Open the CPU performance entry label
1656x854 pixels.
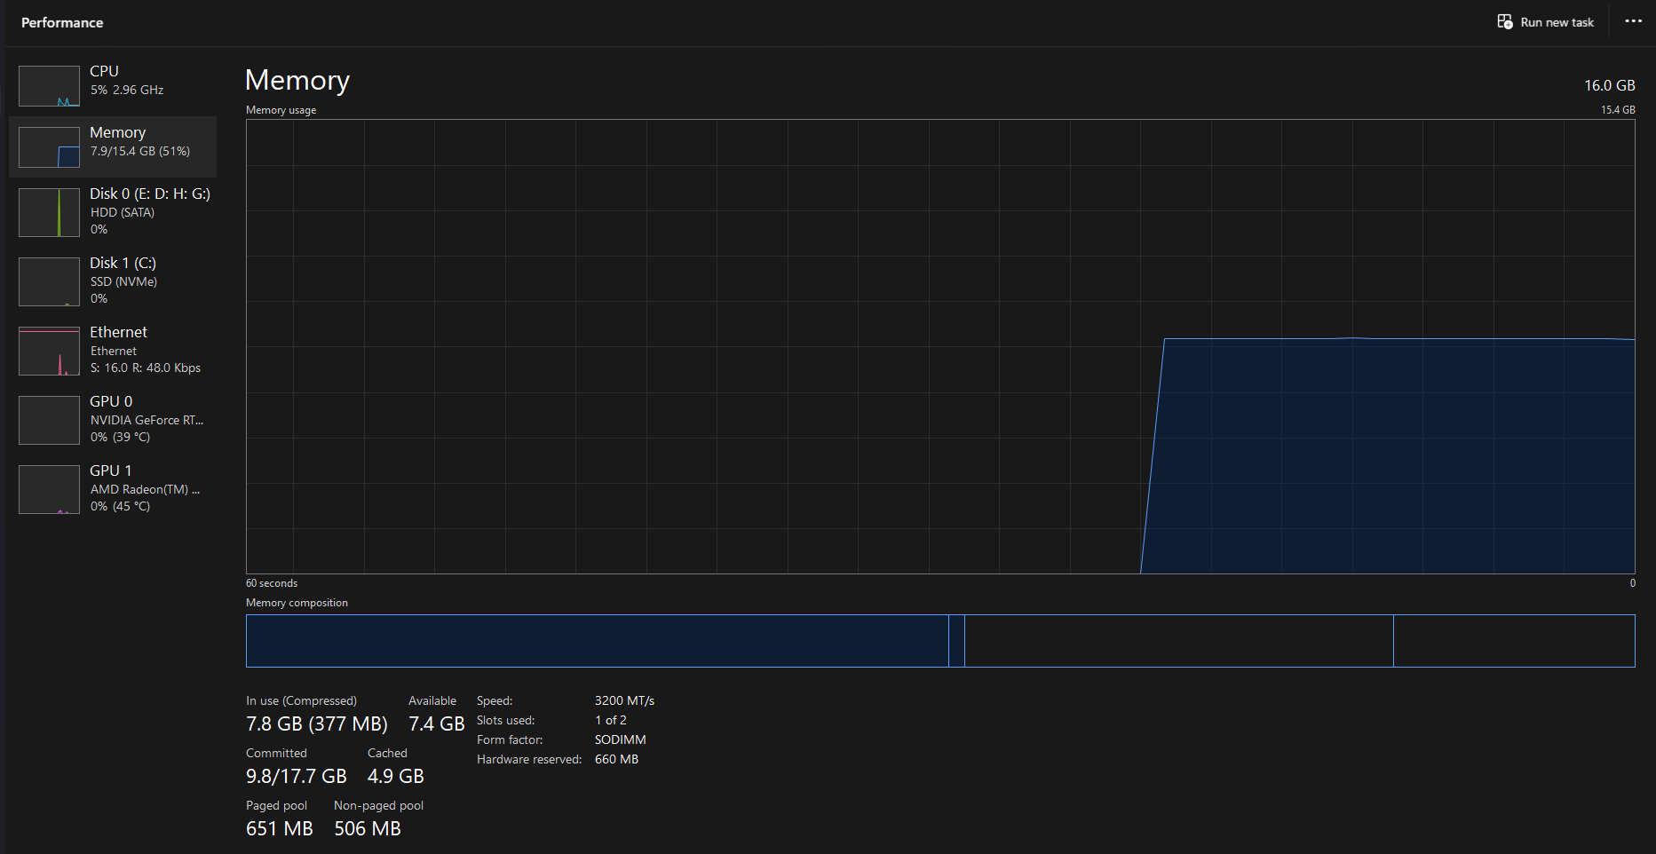[x=104, y=71]
